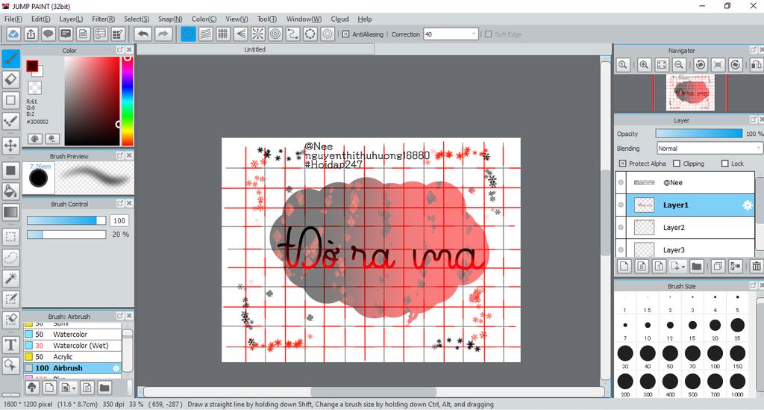
Task: Open the Select menu
Action: click(137, 19)
